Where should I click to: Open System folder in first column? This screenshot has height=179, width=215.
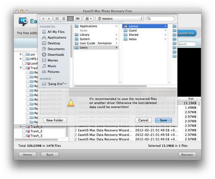[x=96, y=39]
